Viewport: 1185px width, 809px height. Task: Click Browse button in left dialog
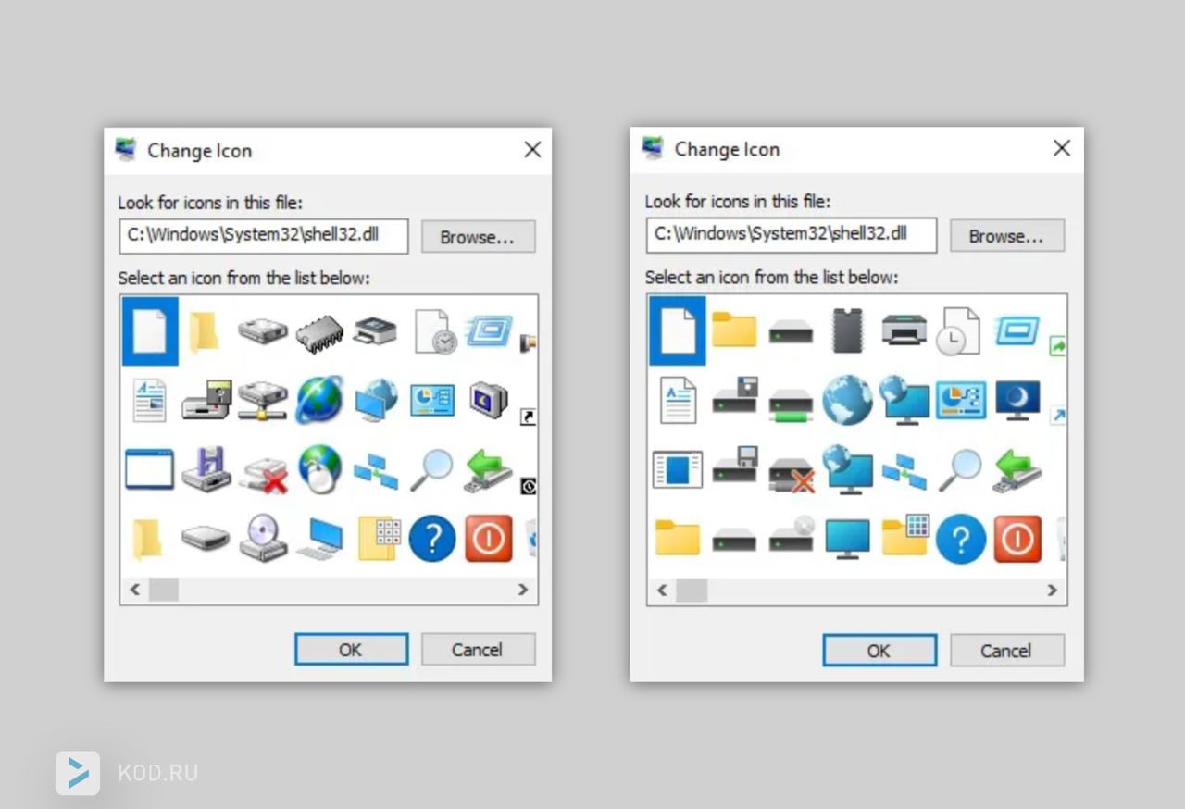coord(479,237)
